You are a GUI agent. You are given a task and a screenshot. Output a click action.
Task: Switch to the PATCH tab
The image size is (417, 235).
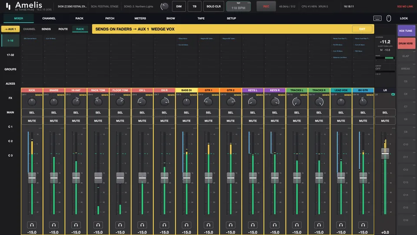pyautogui.click(x=109, y=18)
